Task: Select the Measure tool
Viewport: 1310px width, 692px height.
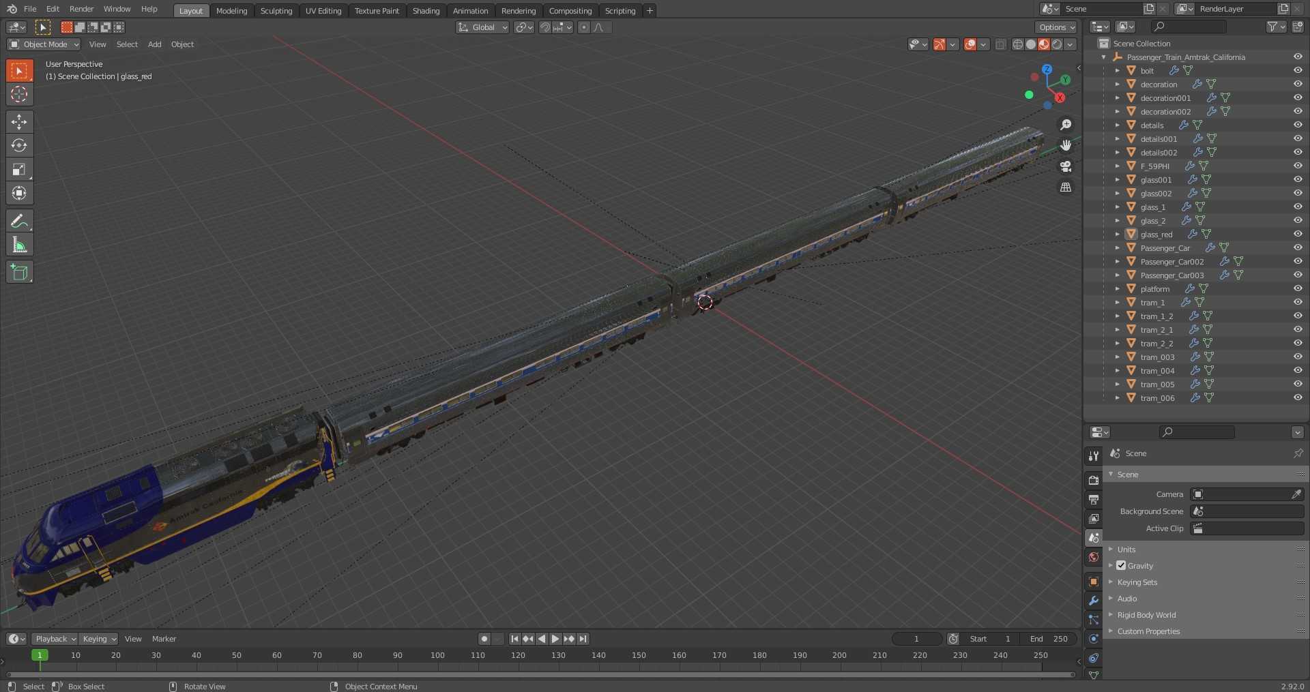Action: (x=19, y=245)
